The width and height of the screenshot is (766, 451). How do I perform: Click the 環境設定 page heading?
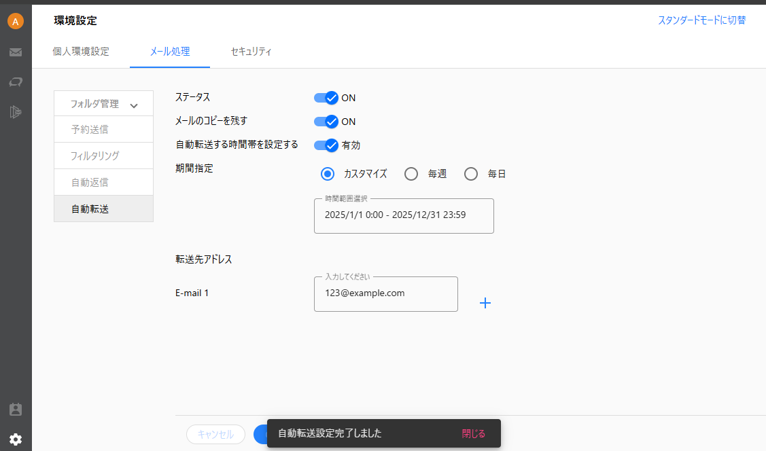coord(75,20)
